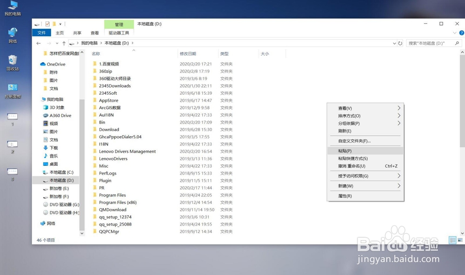Image resolution: width=465 pixels, height=275 pixels.
Task: Open the quick access toolbar customize dropdown
Action: [x=60, y=24]
